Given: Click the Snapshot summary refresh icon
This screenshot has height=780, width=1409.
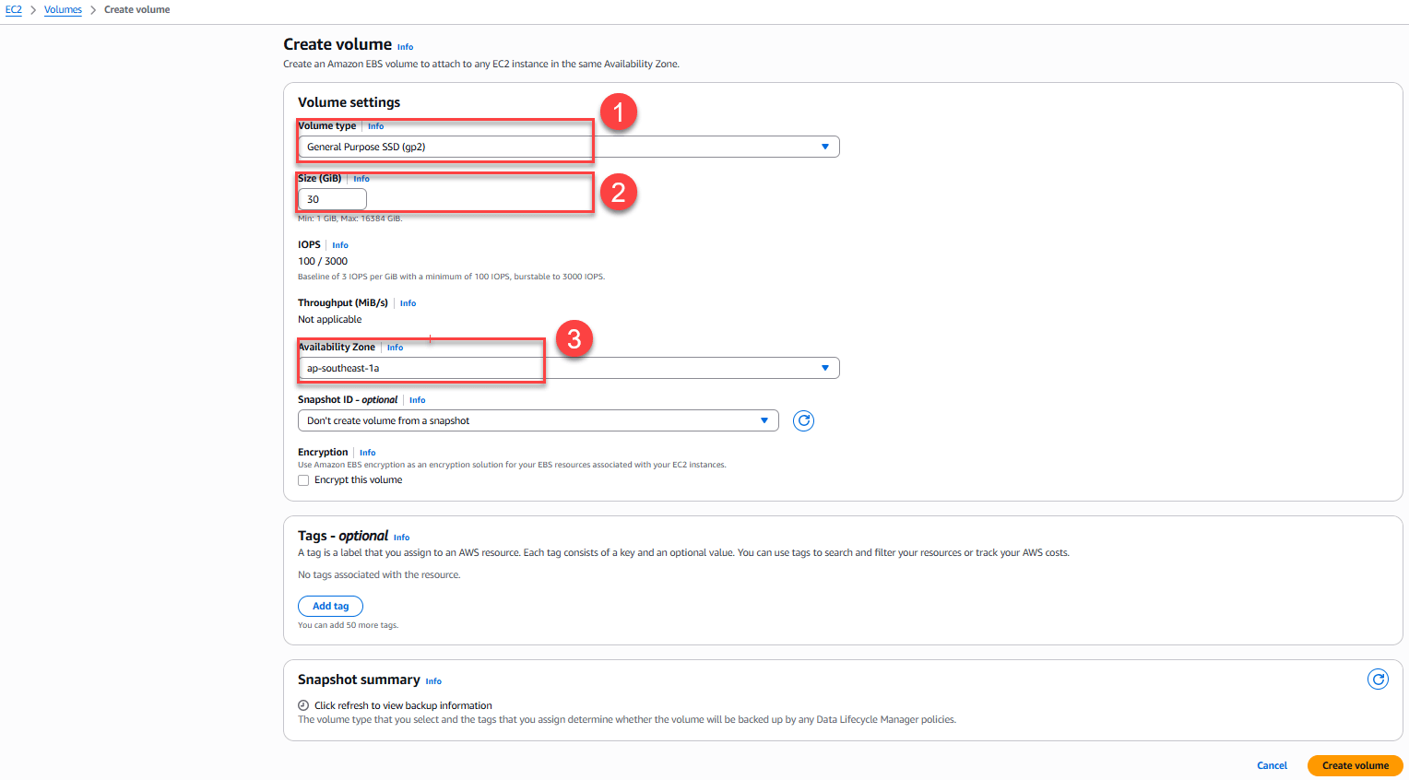Looking at the screenshot, I should (x=1378, y=680).
